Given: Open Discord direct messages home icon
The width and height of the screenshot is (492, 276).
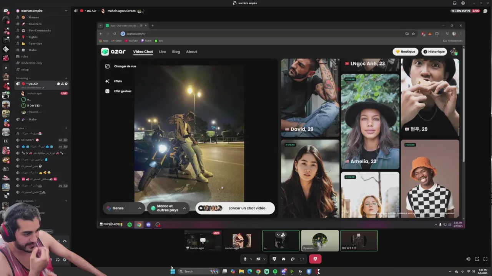Looking at the screenshot, I should click(6, 11).
